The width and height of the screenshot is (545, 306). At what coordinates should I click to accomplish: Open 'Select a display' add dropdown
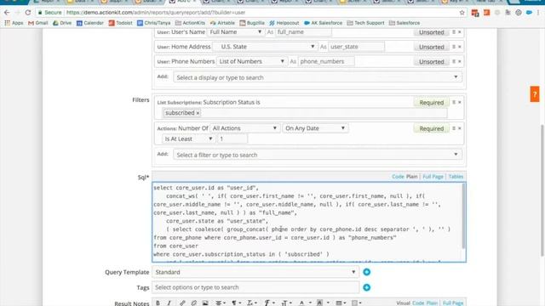318,77
